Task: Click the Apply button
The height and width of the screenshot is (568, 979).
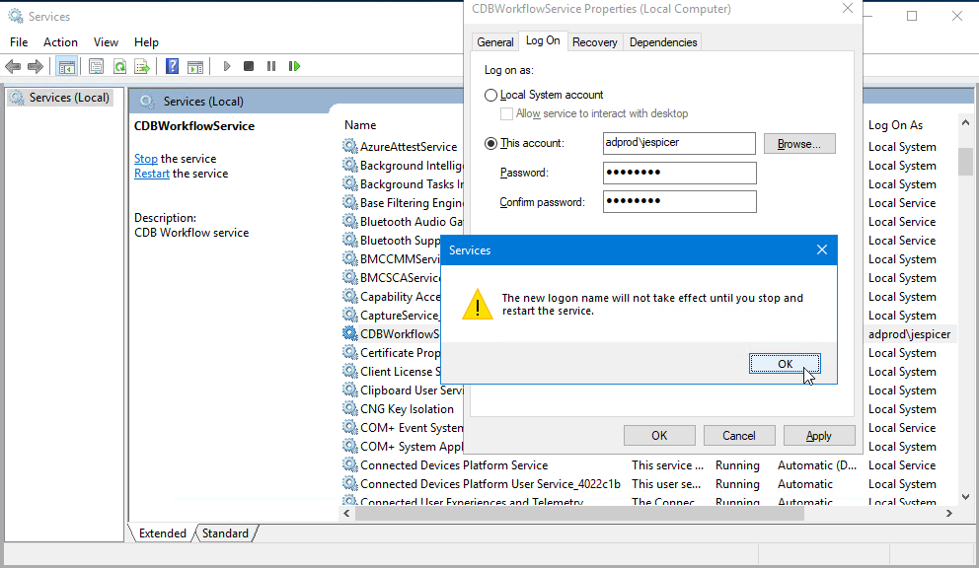Action: 818,436
